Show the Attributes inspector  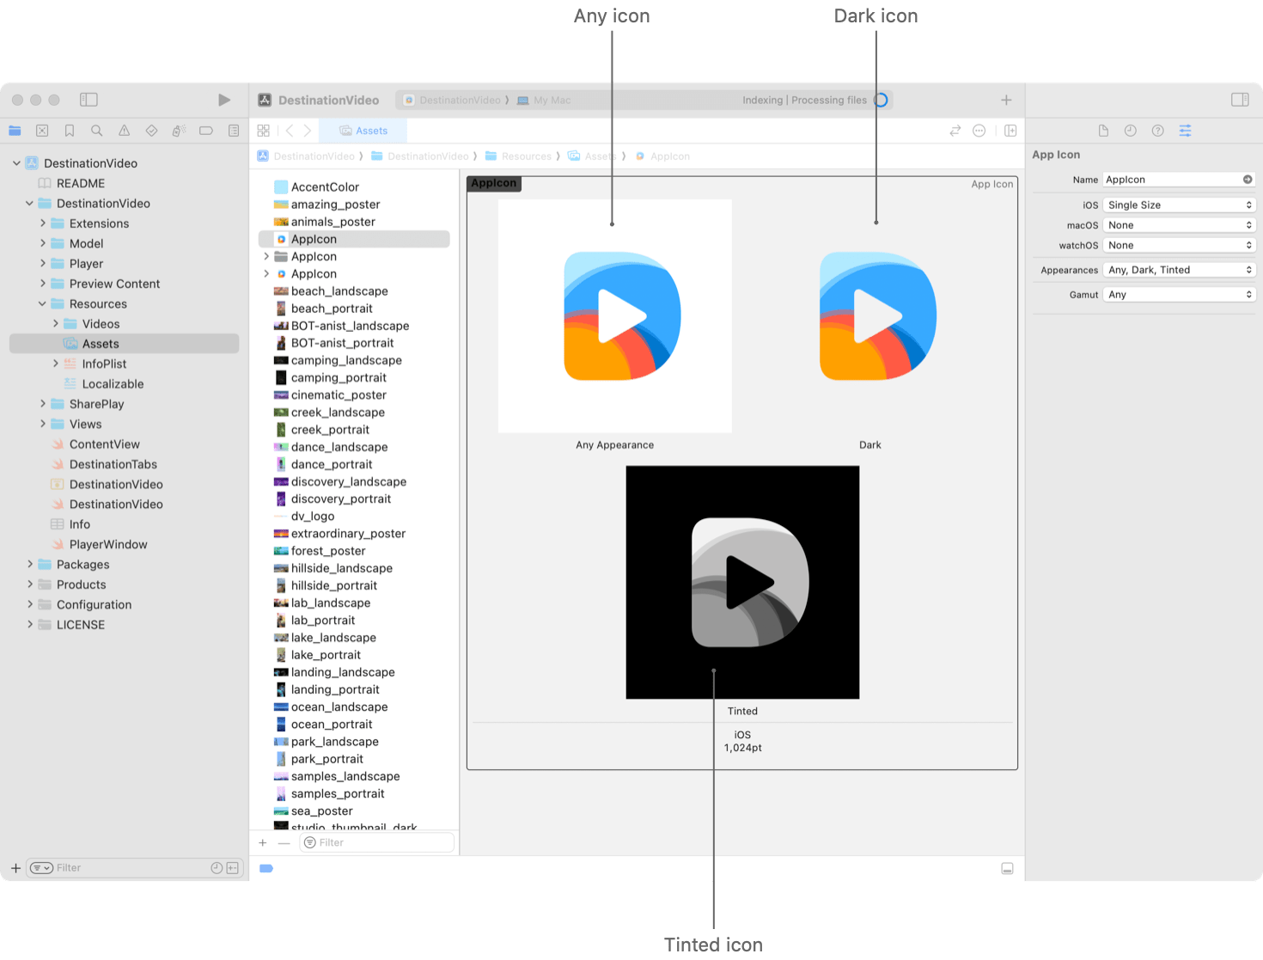[x=1186, y=131]
